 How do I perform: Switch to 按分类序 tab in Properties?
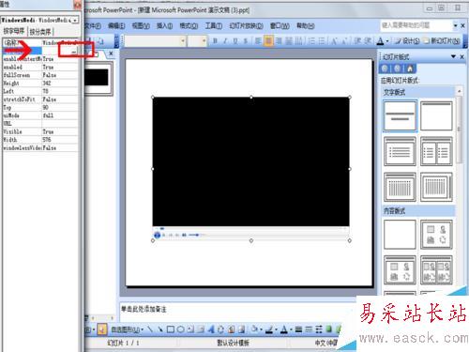40,32
